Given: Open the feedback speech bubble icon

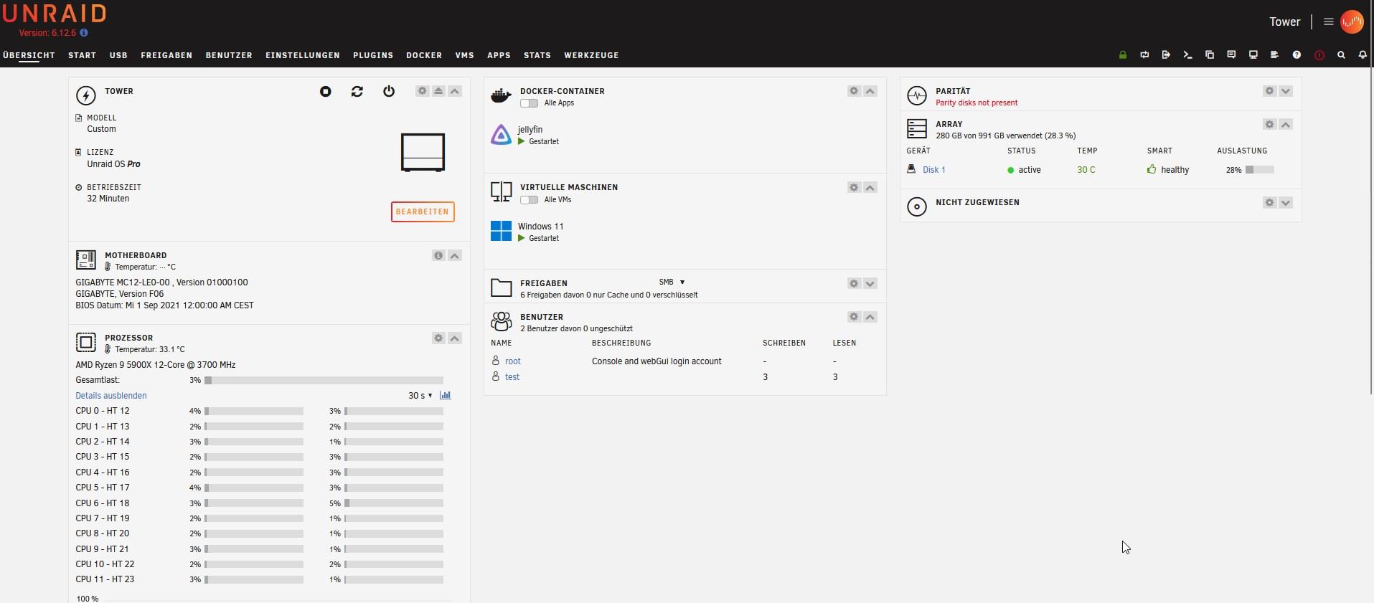Looking at the screenshot, I should 1231,55.
